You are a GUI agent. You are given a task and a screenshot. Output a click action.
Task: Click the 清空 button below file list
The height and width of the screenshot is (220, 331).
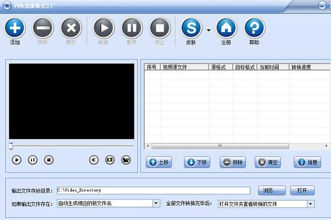[268, 162]
